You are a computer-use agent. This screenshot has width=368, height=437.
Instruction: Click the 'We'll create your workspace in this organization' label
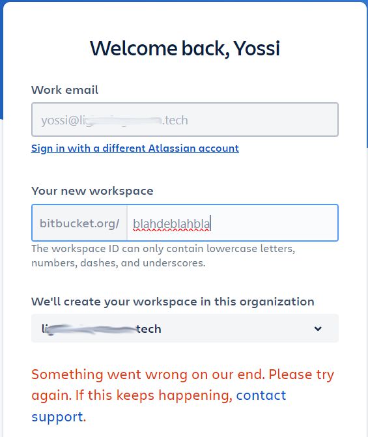173,302
